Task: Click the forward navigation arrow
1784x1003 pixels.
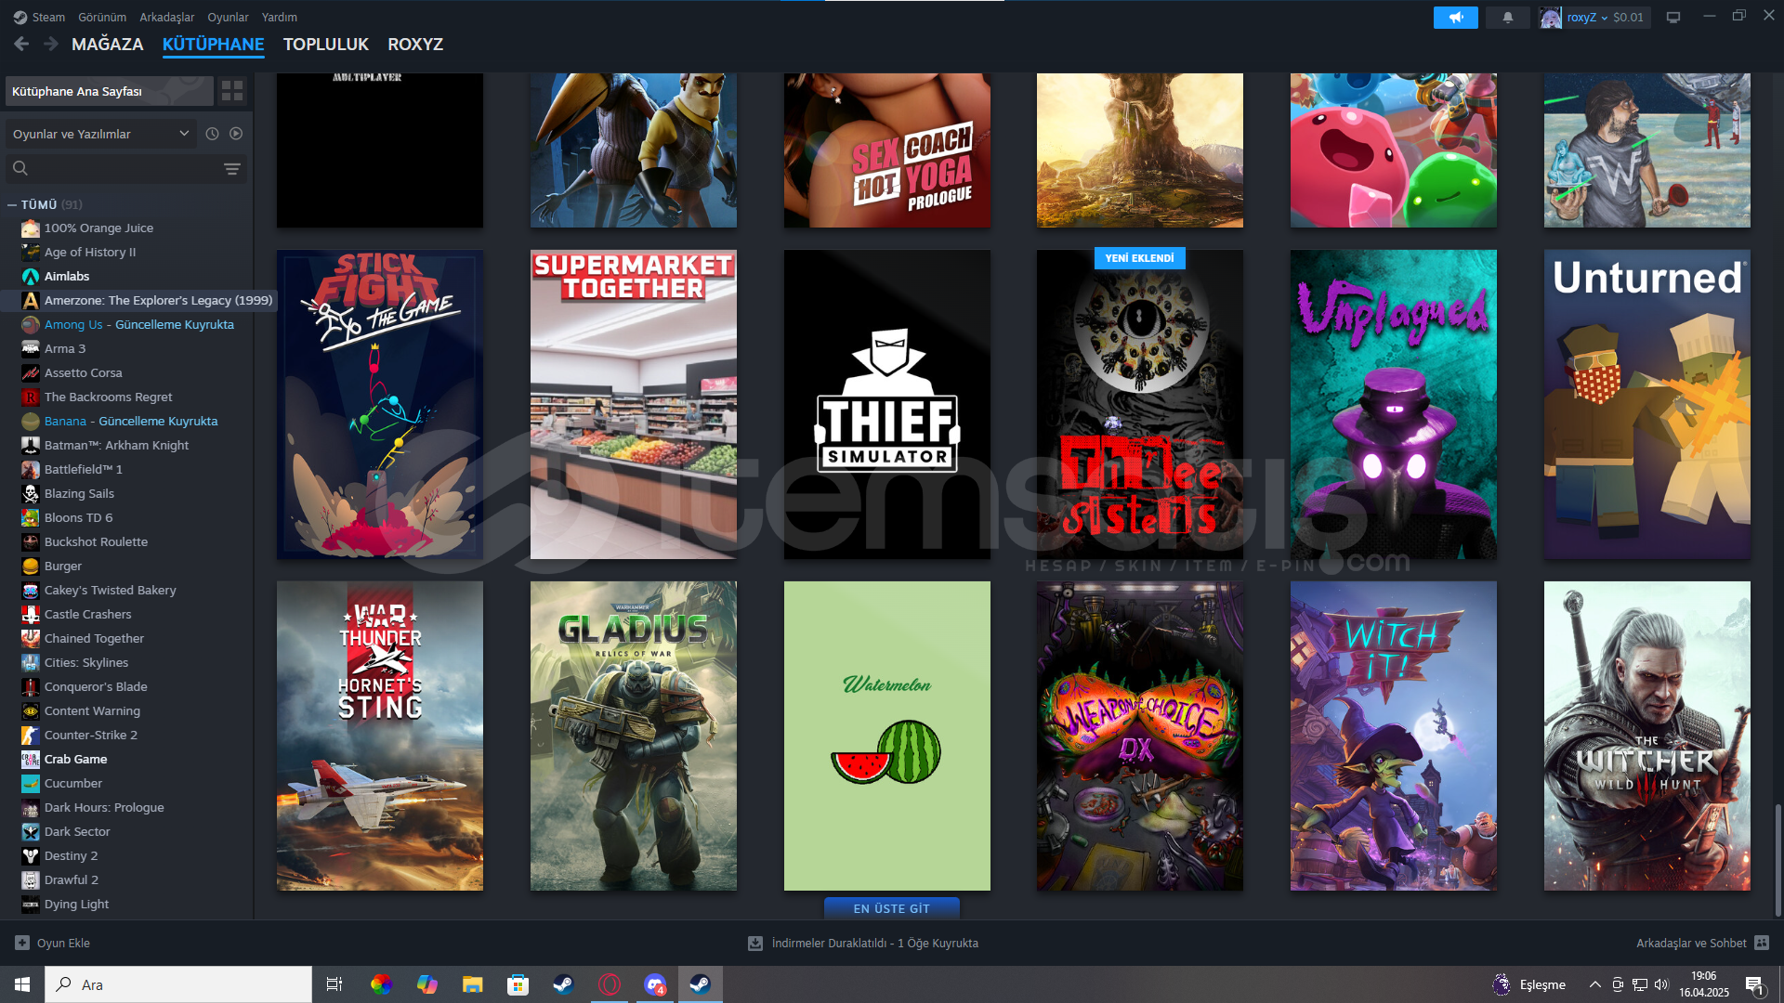Action: (51, 44)
